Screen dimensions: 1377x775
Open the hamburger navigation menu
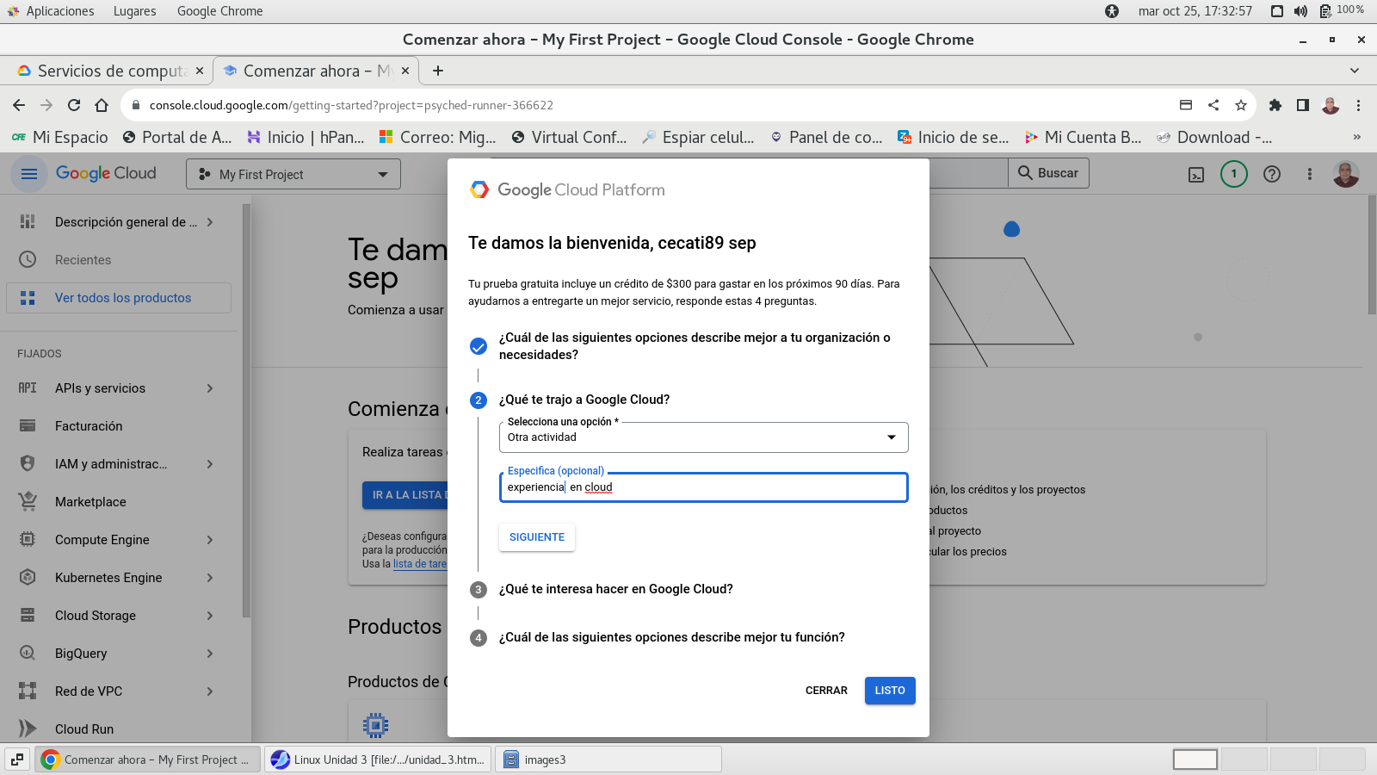29,174
